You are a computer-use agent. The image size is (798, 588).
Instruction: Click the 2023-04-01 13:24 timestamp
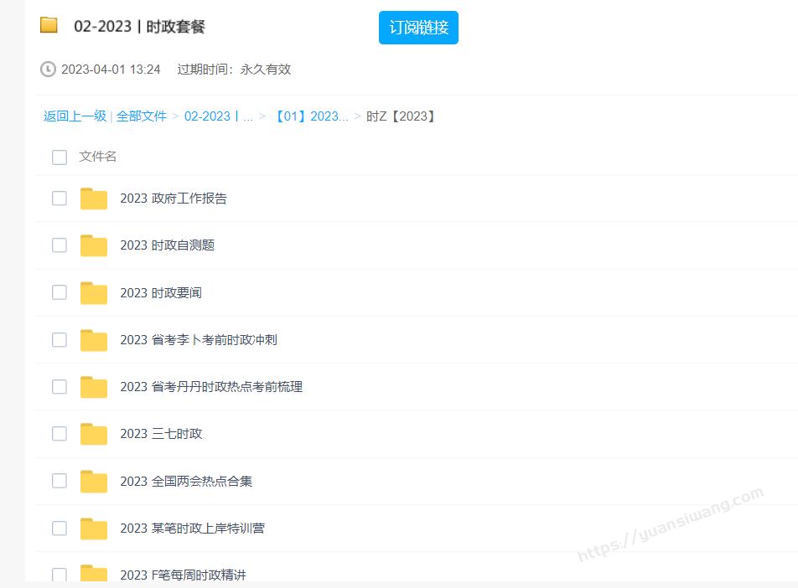[111, 70]
